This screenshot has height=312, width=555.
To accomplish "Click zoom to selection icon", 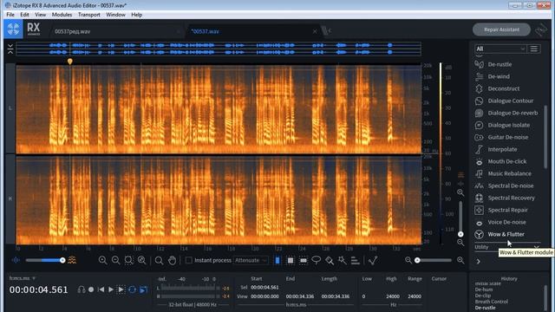I will [128, 260].
